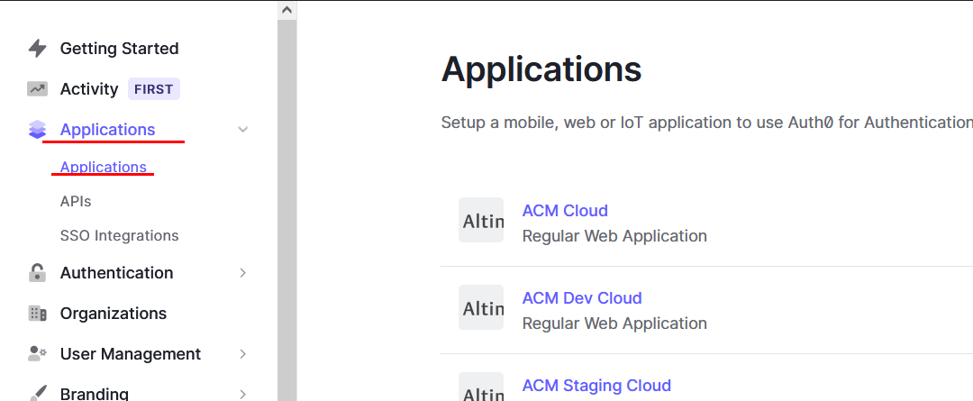973x401 pixels.
Task: Click the ACM Dev Cloud logo thumbnail
Action: [x=481, y=307]
